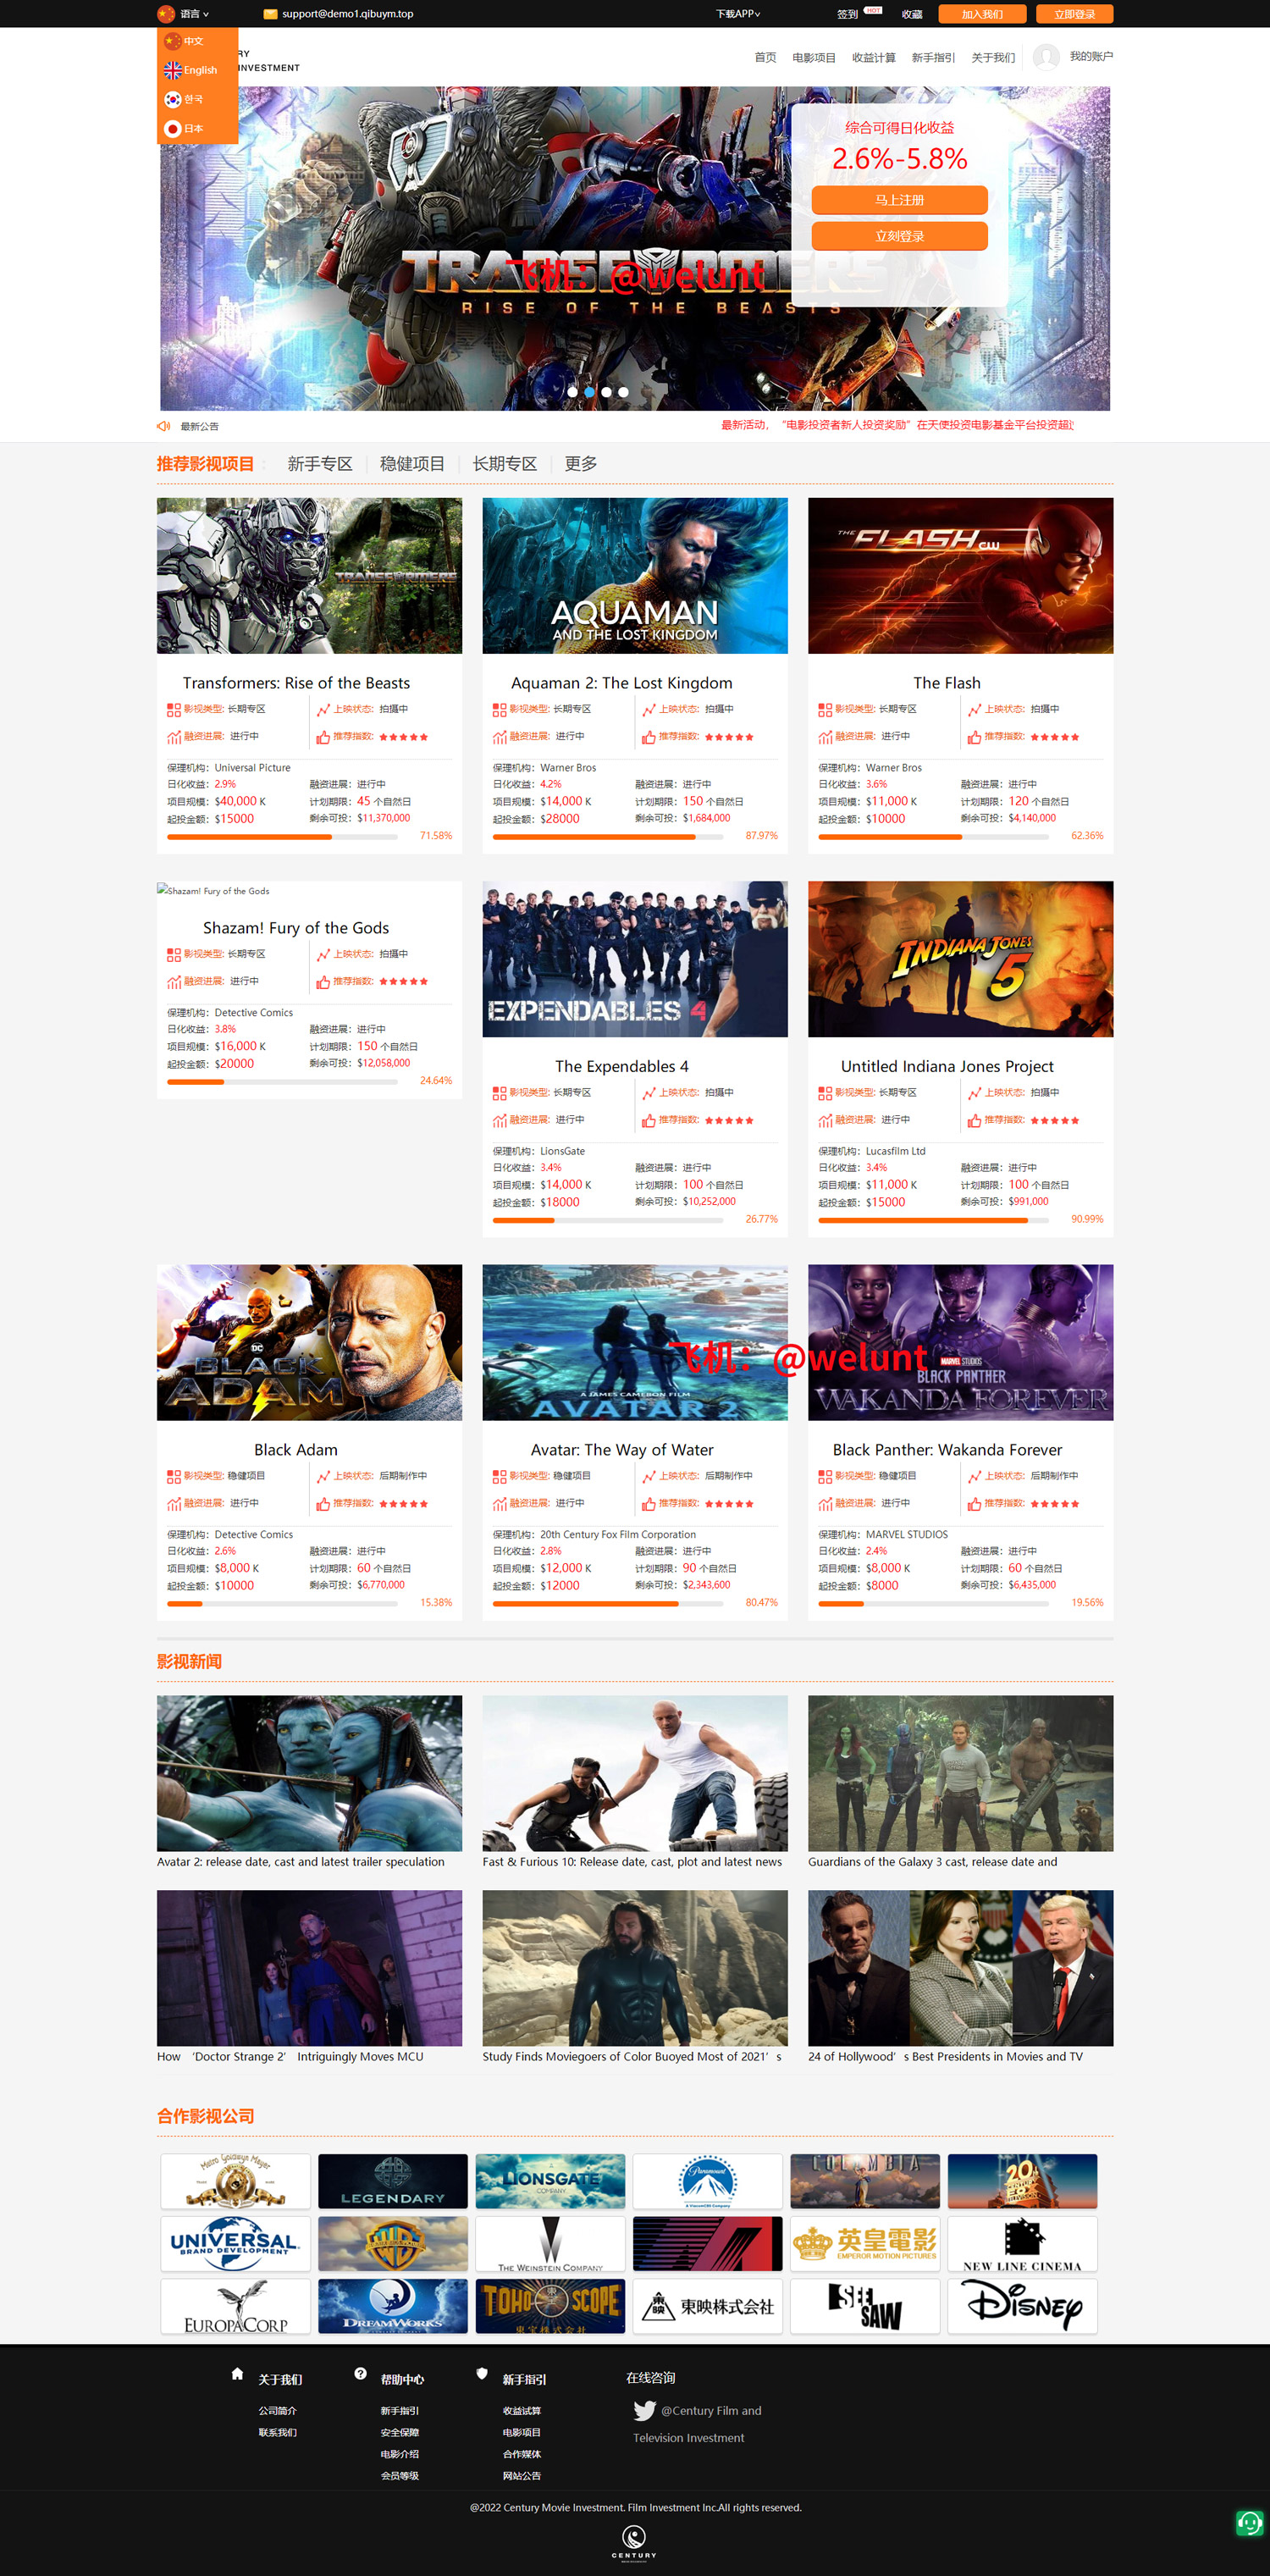
Task: Open the Twitter bird icon in footer
Action: tap(644, 2411)
